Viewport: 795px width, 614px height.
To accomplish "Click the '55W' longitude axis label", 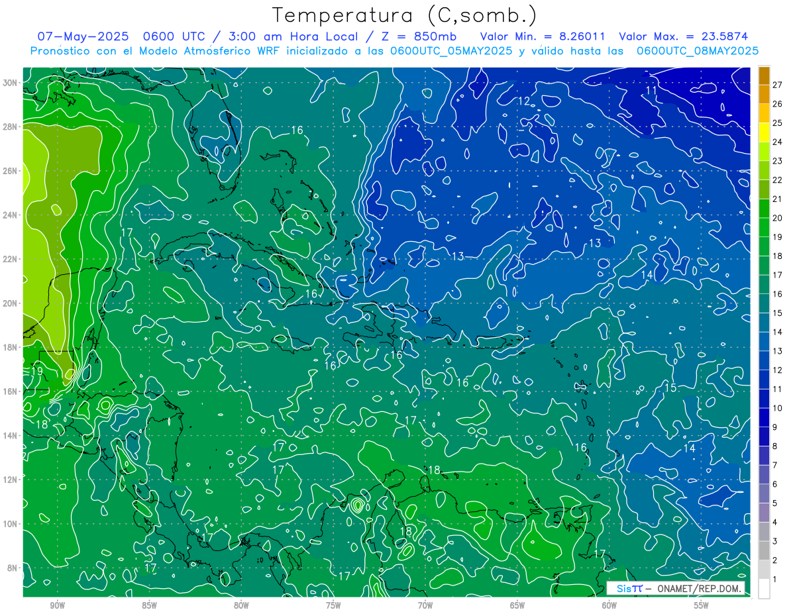I will coord(702,605).
